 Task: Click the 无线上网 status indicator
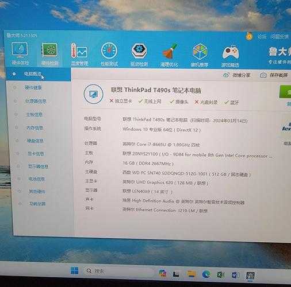coord(150,102)
